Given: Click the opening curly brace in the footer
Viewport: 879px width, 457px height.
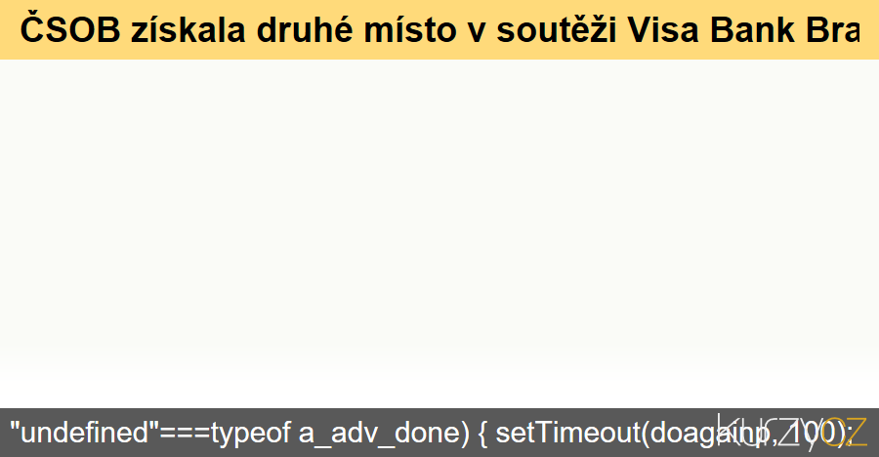Looking at the screenshot, I should click(482, 434).
